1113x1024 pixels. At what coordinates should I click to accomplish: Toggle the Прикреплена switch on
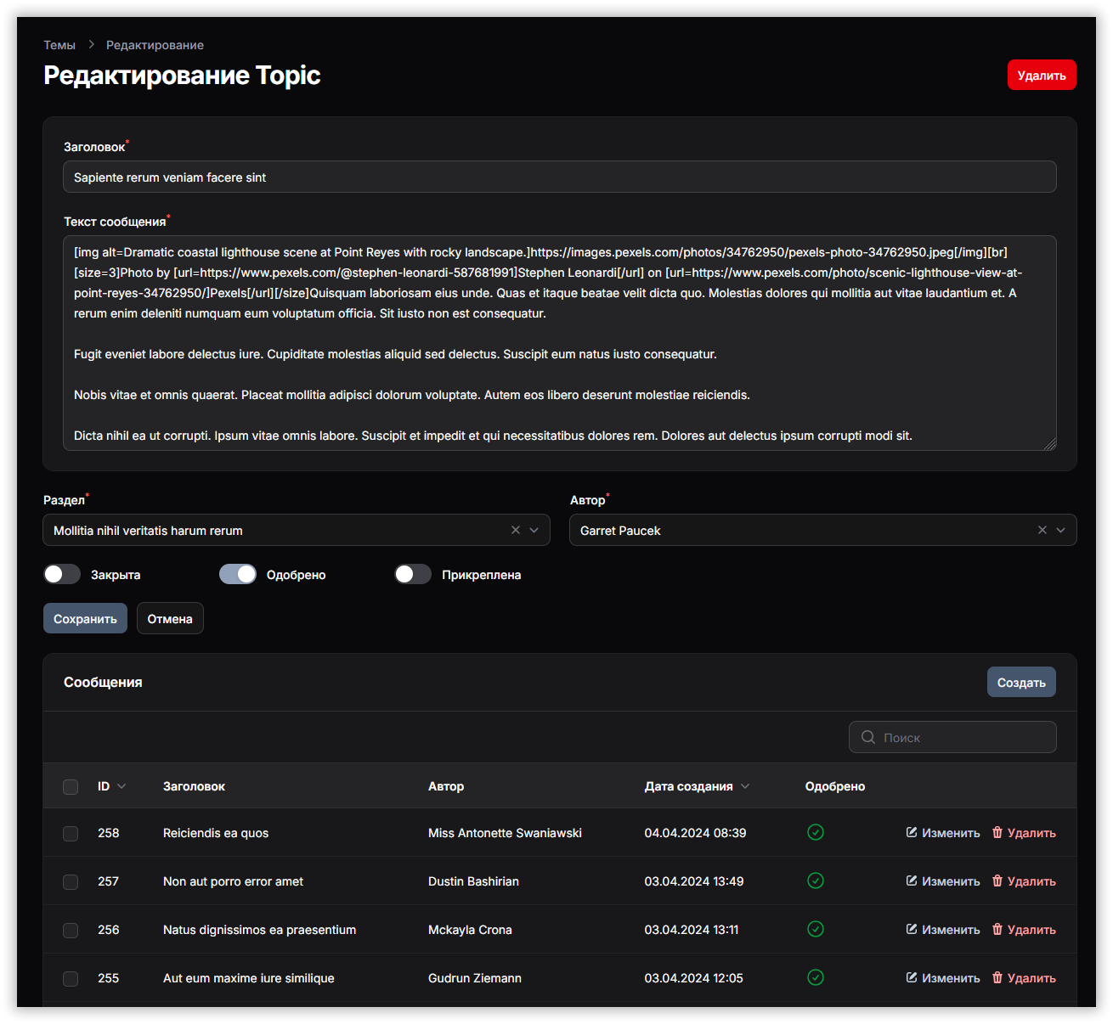413,574
